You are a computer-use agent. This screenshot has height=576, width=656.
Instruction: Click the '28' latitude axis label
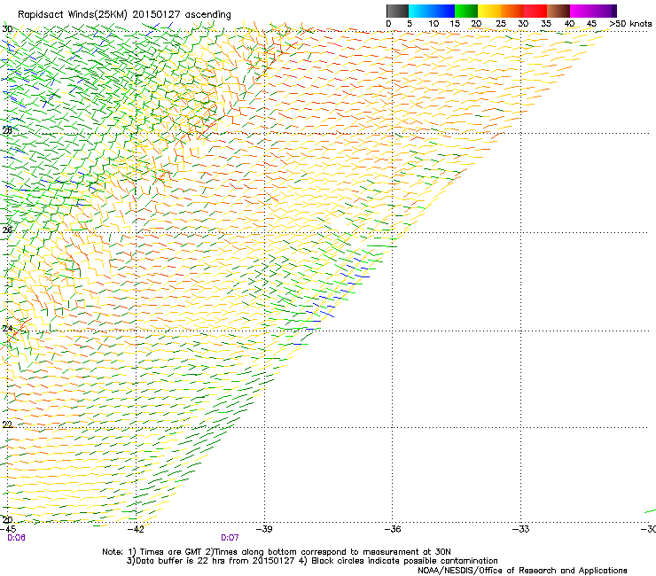[x=7, y=130]
